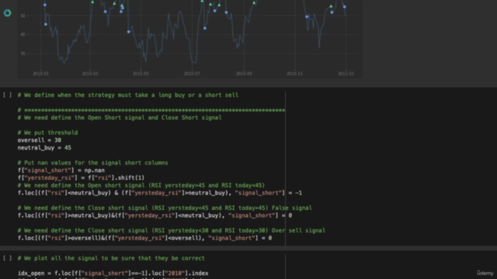Click the cell run indicator circle icon beside the chart

coord(7,13)
